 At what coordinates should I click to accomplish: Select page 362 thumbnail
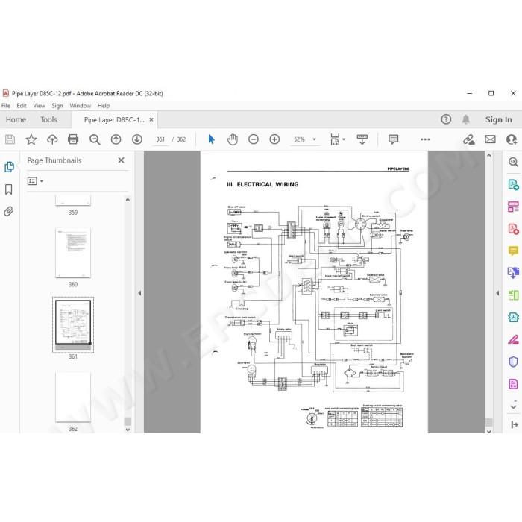pos(73,397)
